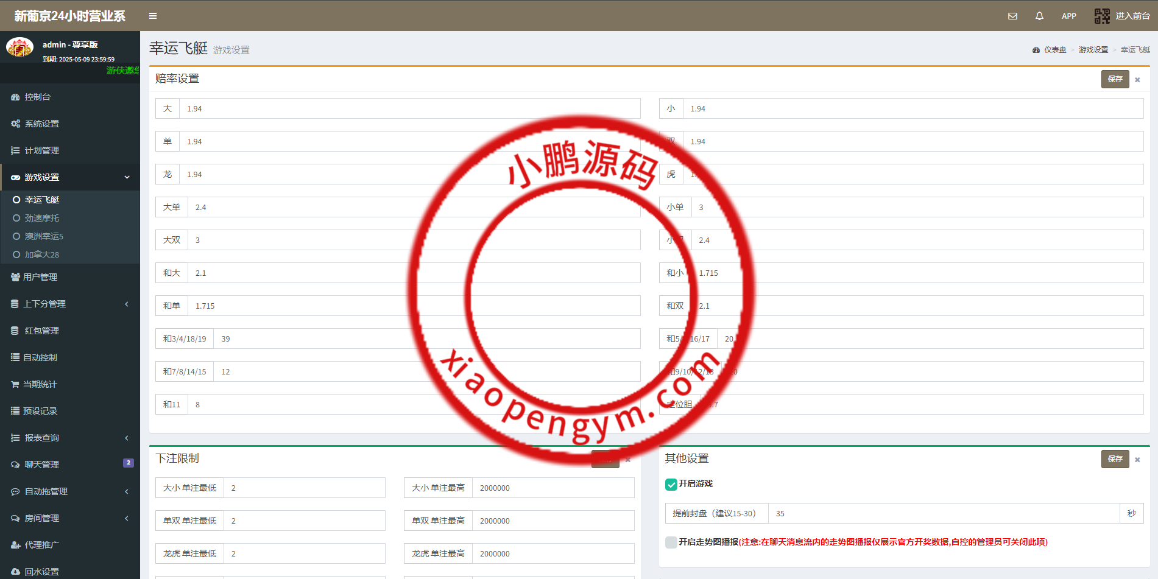This screenshot has width=1158, height=579.
Task: Select 加拿大28 from the game submenu
Action: coord(41,254)
